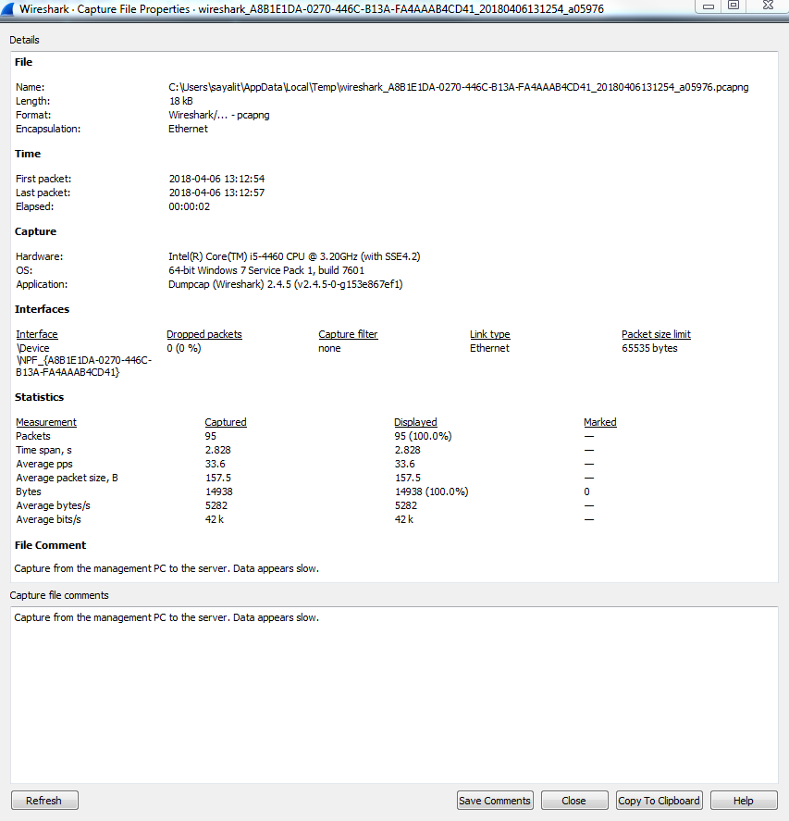789x821 pixels.
Task: Click captured Bytes value 14938
Action: tap(218, 491)
